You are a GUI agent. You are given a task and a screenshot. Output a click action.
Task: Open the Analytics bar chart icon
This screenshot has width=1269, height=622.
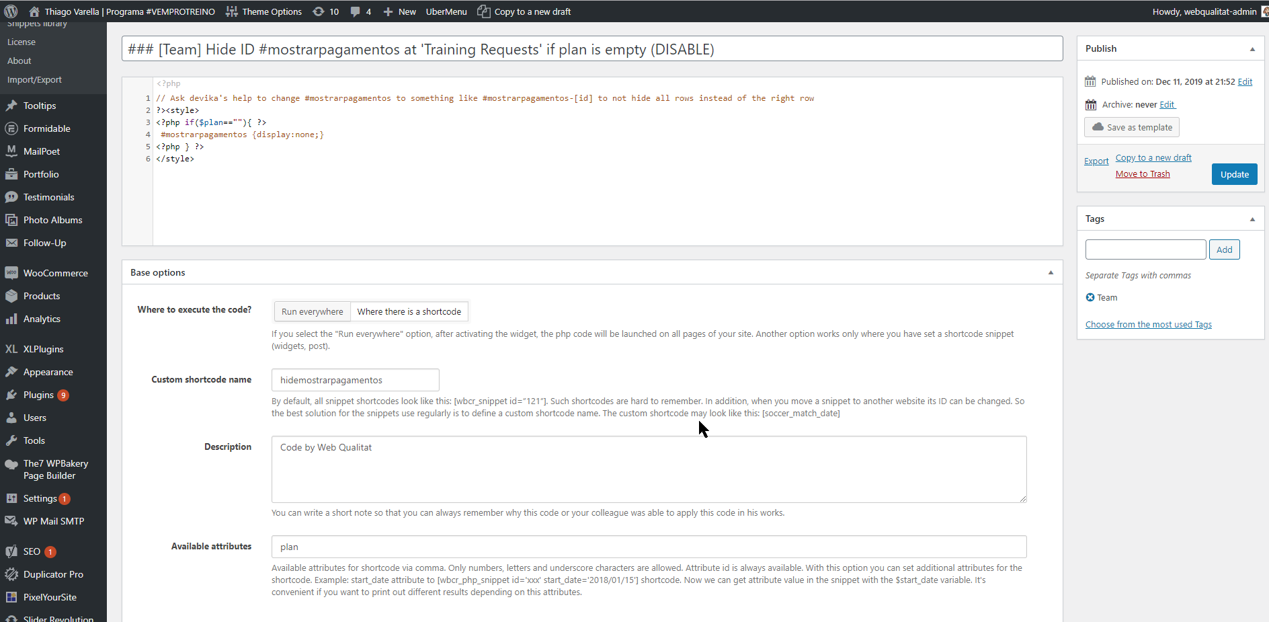pos(11,319)
